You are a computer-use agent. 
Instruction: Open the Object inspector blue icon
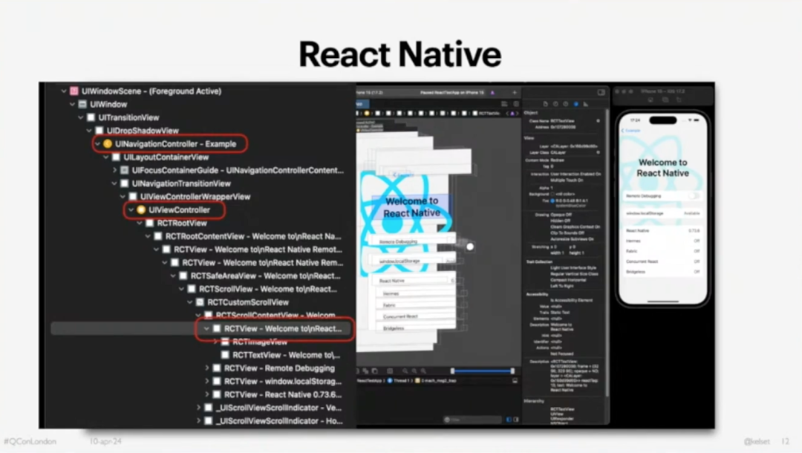click(576, 104)
